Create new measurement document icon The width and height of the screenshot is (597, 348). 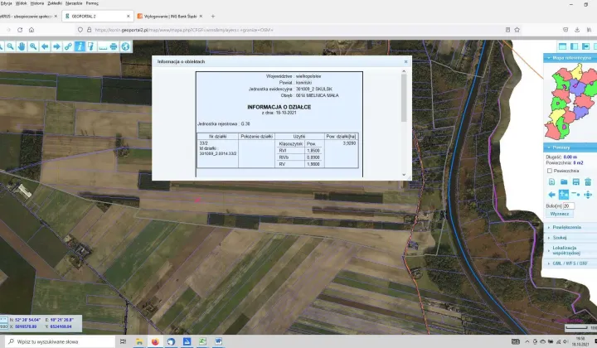[551, 181]
